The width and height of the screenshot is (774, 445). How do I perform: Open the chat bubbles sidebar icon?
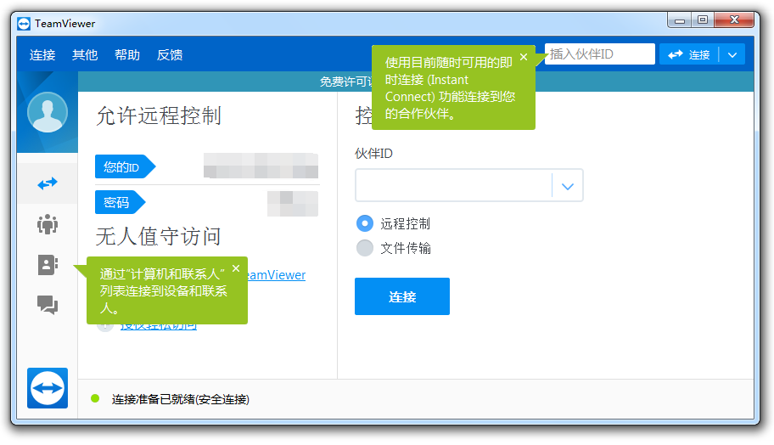click(48, 305)
